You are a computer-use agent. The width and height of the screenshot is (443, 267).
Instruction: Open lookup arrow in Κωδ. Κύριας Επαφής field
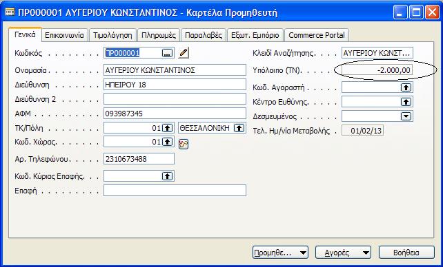click(x=167, y=176)
